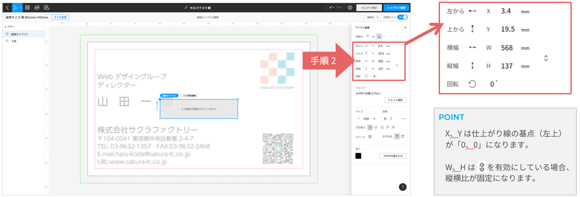Toggle aspect ratio lock icon in panel
The width and height of the screenshot is (580, 197).
click(x=397, y=65)
